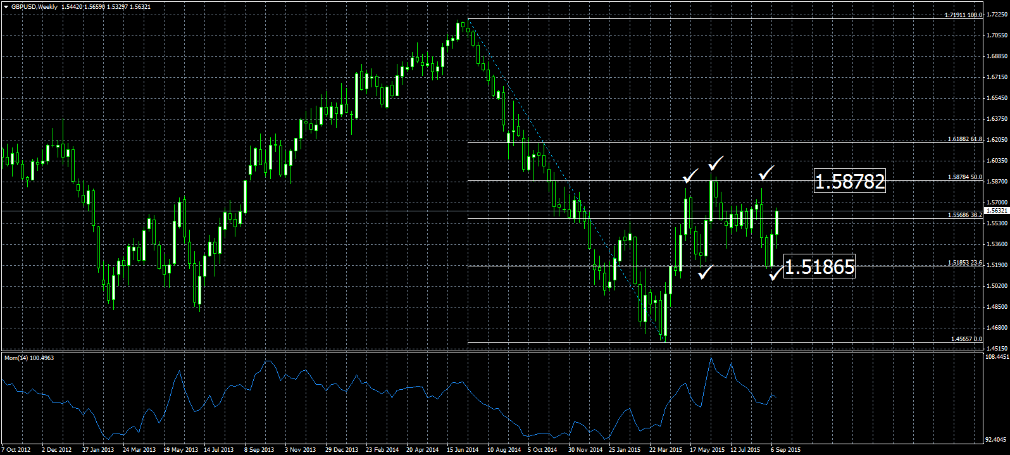The width and height of the screenshot is (1010, 455).
Task: Click the 1.7055 price on the right axis
Action: tap(997, 36)
